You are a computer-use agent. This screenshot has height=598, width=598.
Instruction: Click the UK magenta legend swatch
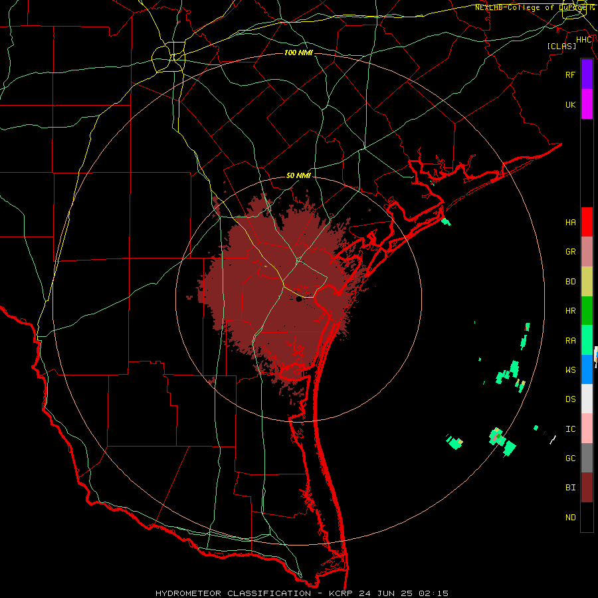click(587, 104)
